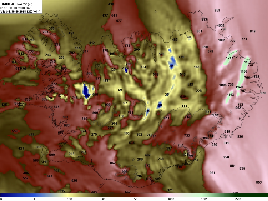Viewport: 268px width, 201px height.
Task: Click the map value '858'
Action: [263, 93]
